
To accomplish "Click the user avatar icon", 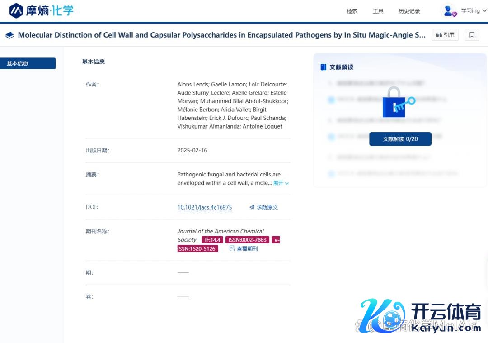I will point(450,11).
